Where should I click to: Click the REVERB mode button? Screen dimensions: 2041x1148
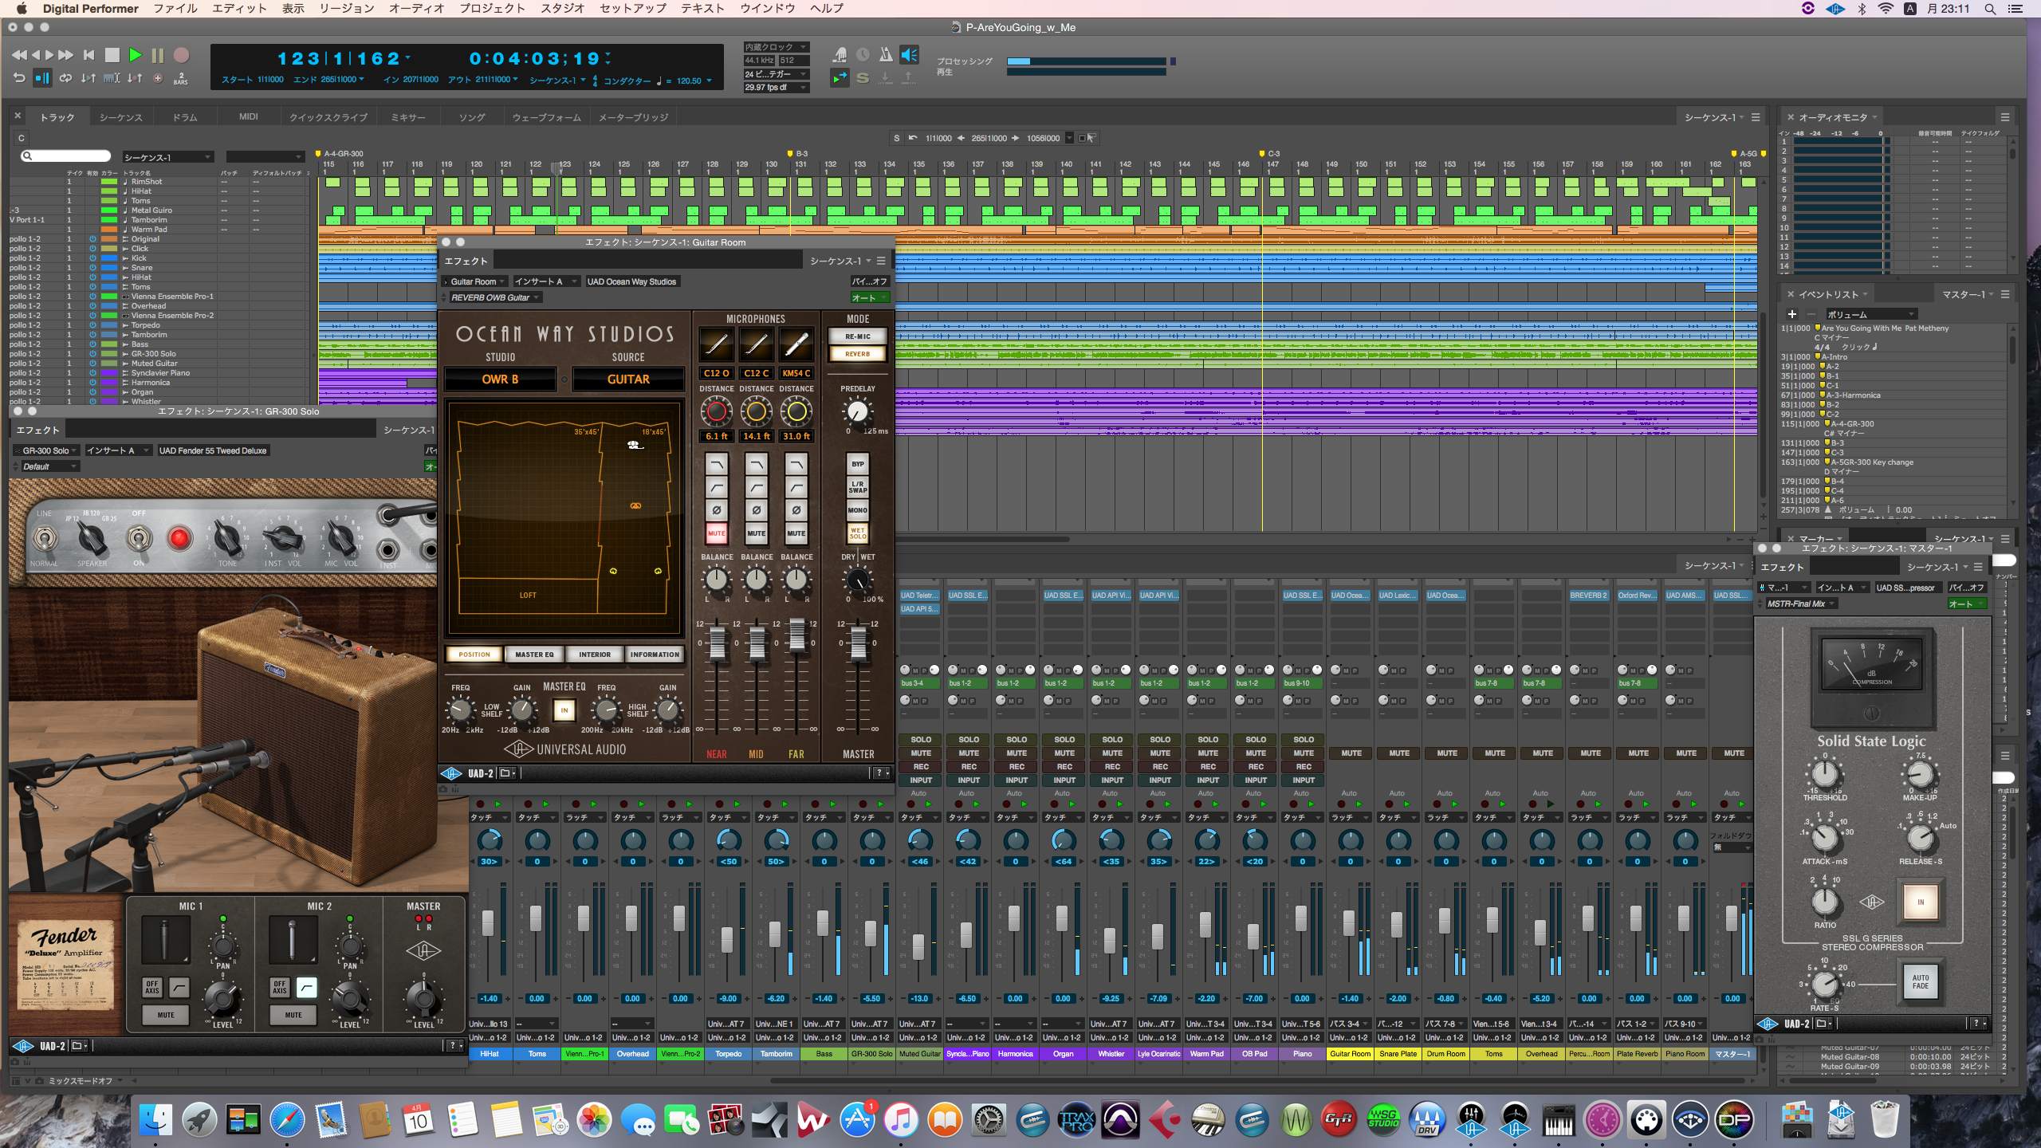(x=857, y=354)
